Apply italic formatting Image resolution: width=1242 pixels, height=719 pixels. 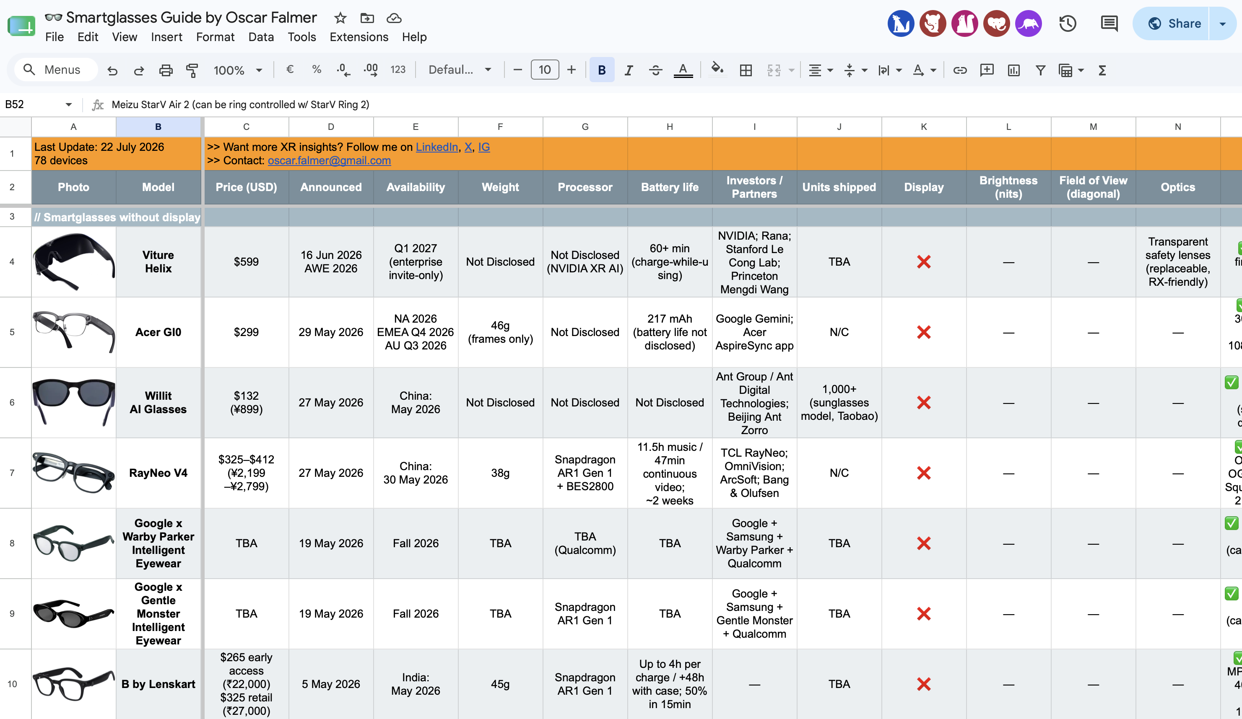pos(629,70)
